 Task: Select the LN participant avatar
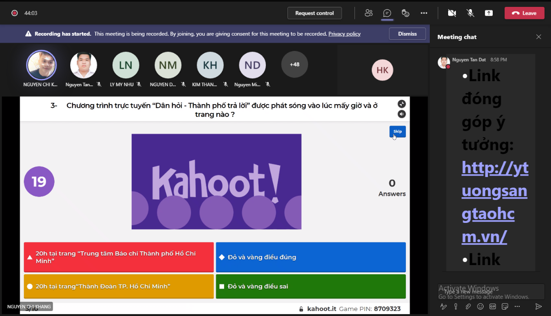[x=126, y=65]
